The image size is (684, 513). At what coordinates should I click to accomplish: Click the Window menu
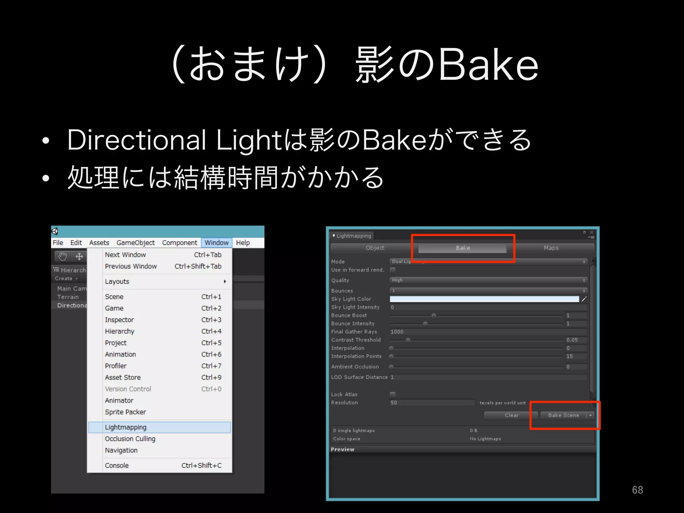(x=216, y=243)
